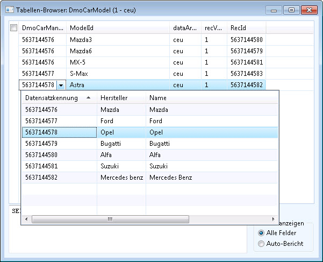
Task: Click the ceu cell in the Mazda3 row
Action: coord(185,40)
